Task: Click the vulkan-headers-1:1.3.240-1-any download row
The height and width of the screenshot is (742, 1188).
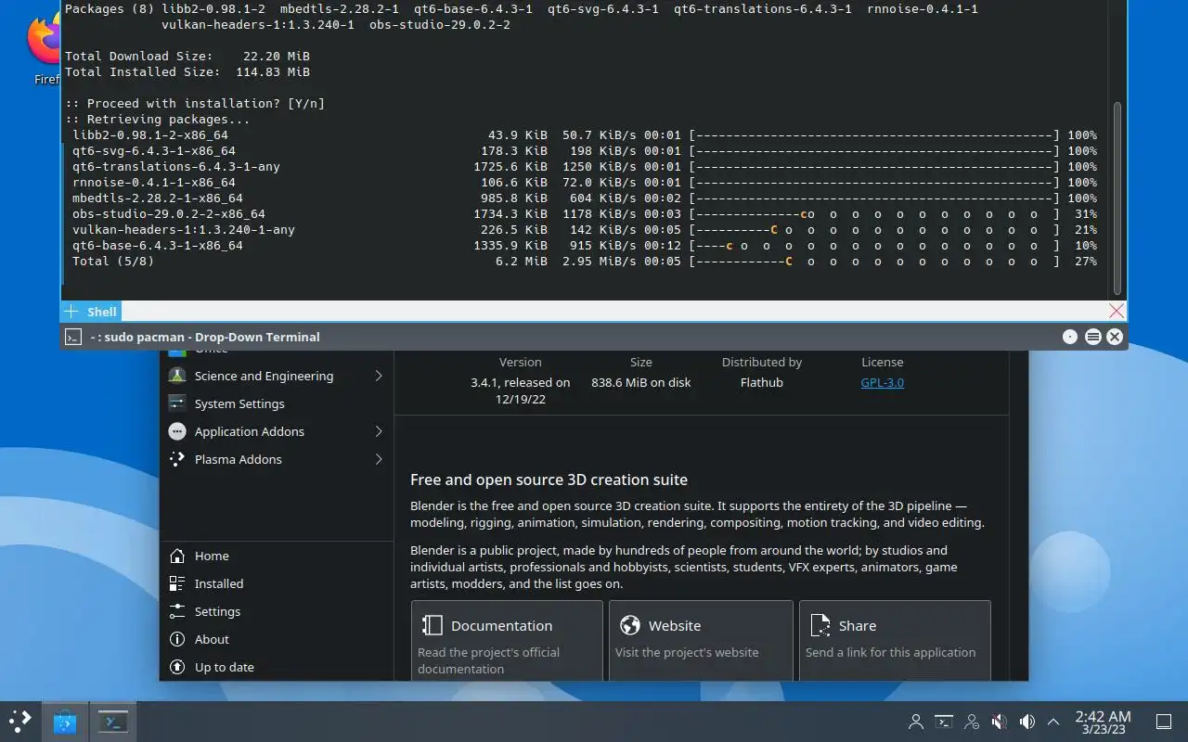Action: coord(585,229)
